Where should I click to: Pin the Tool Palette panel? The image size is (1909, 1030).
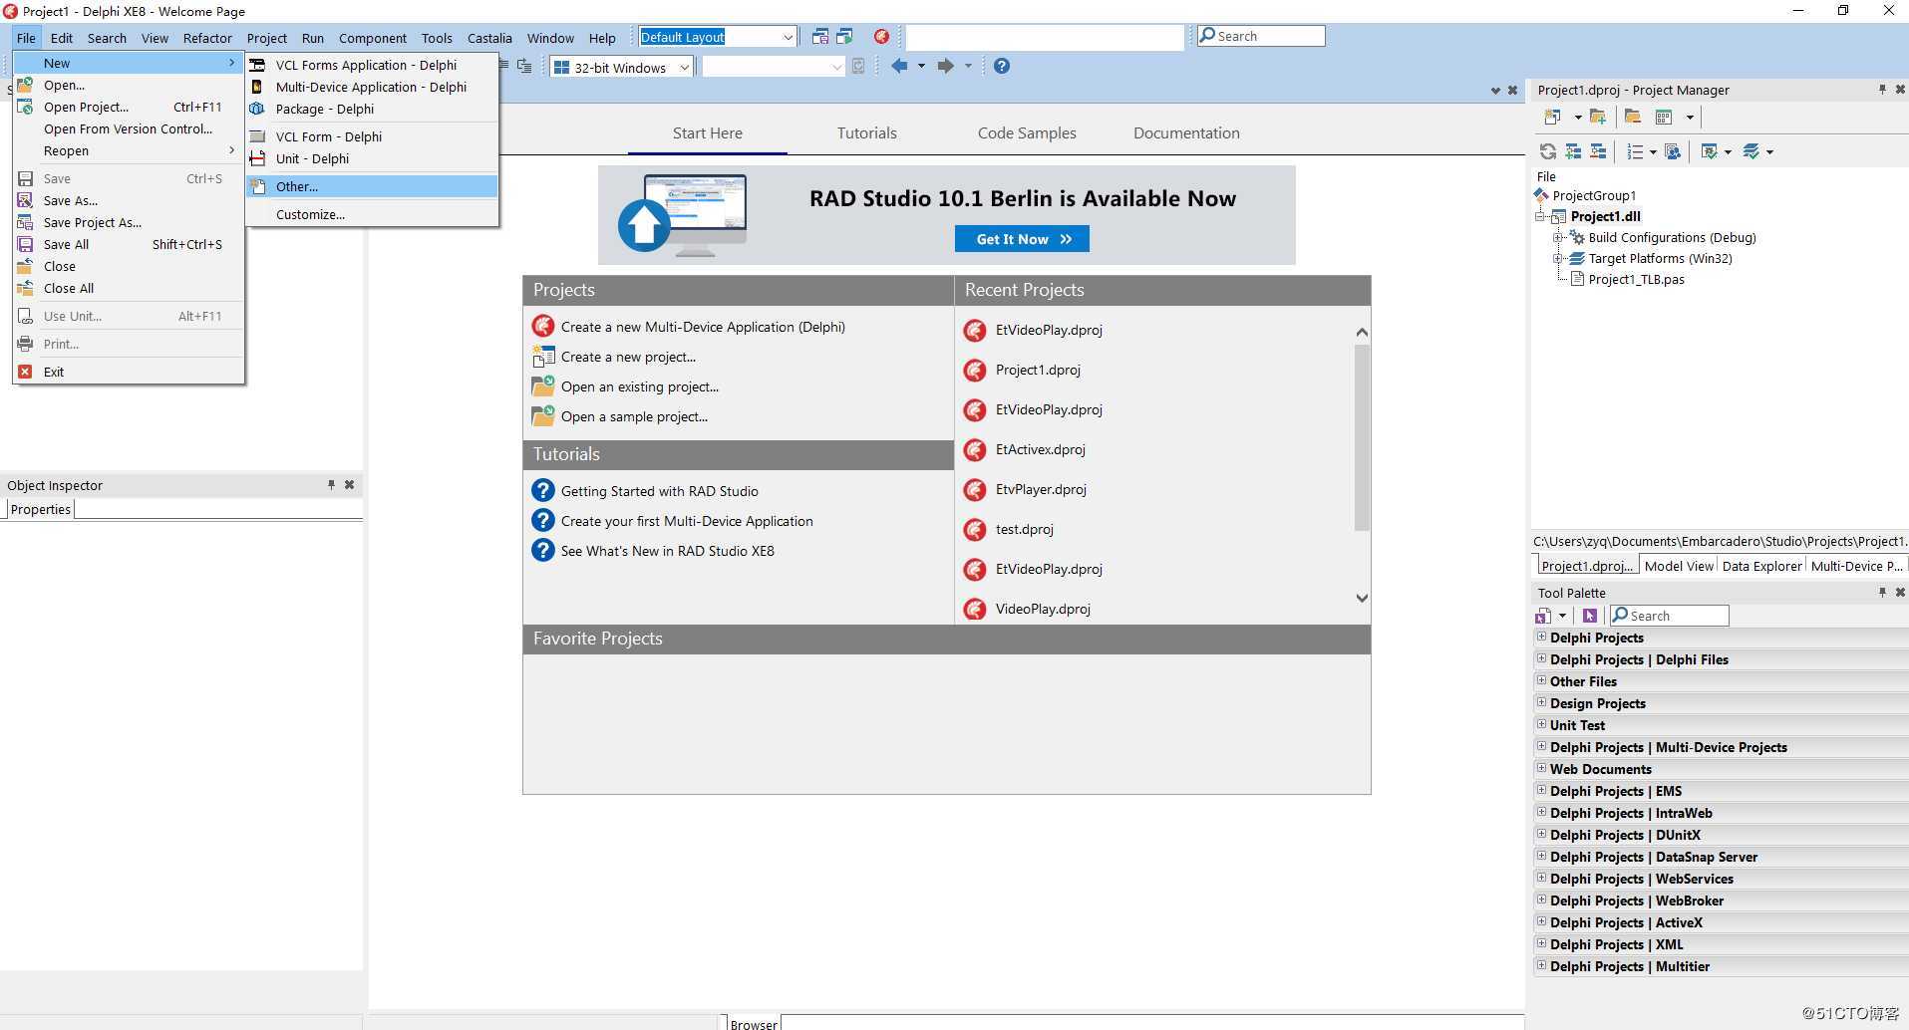coord(1882,593)
